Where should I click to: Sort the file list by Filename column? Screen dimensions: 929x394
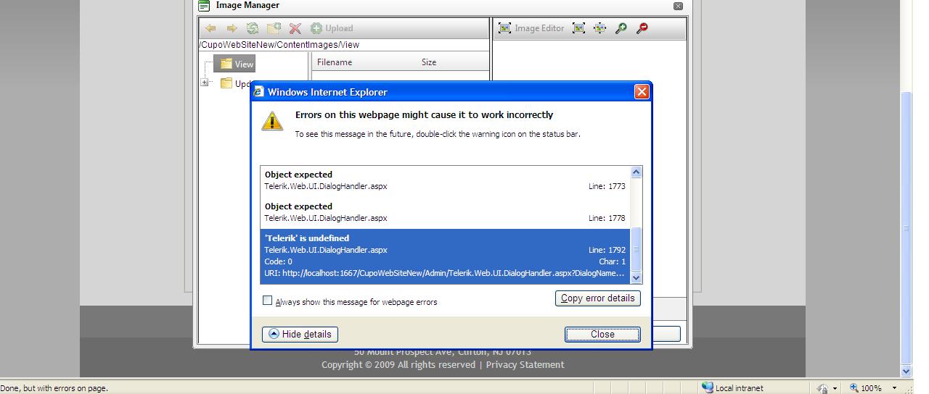(335, 62)
